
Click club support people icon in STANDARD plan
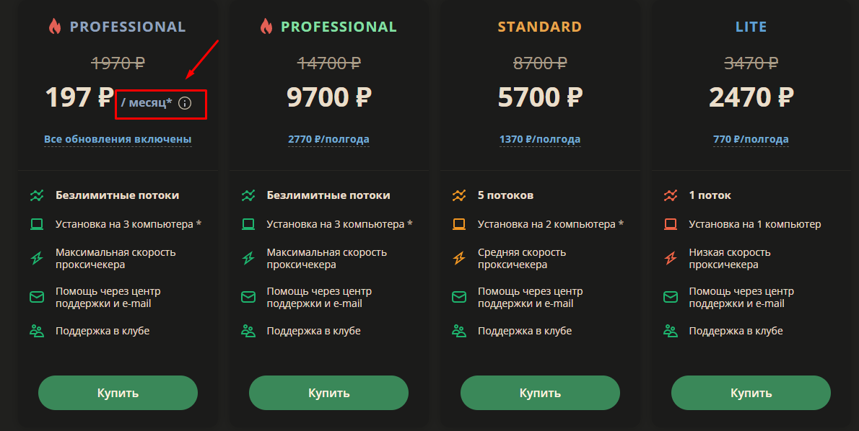[458, 331]
